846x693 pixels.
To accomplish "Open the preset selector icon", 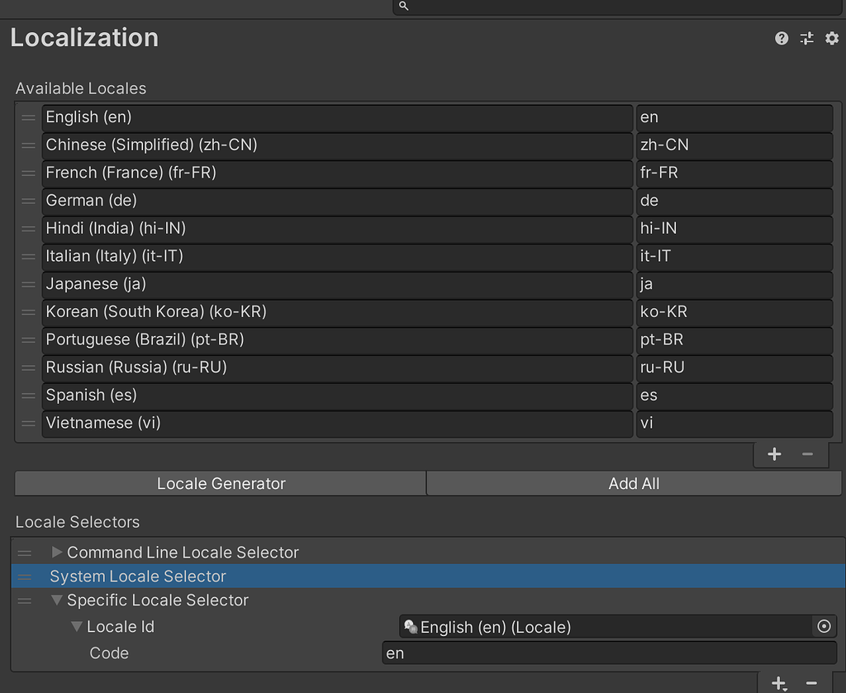I will coord(806,38).
